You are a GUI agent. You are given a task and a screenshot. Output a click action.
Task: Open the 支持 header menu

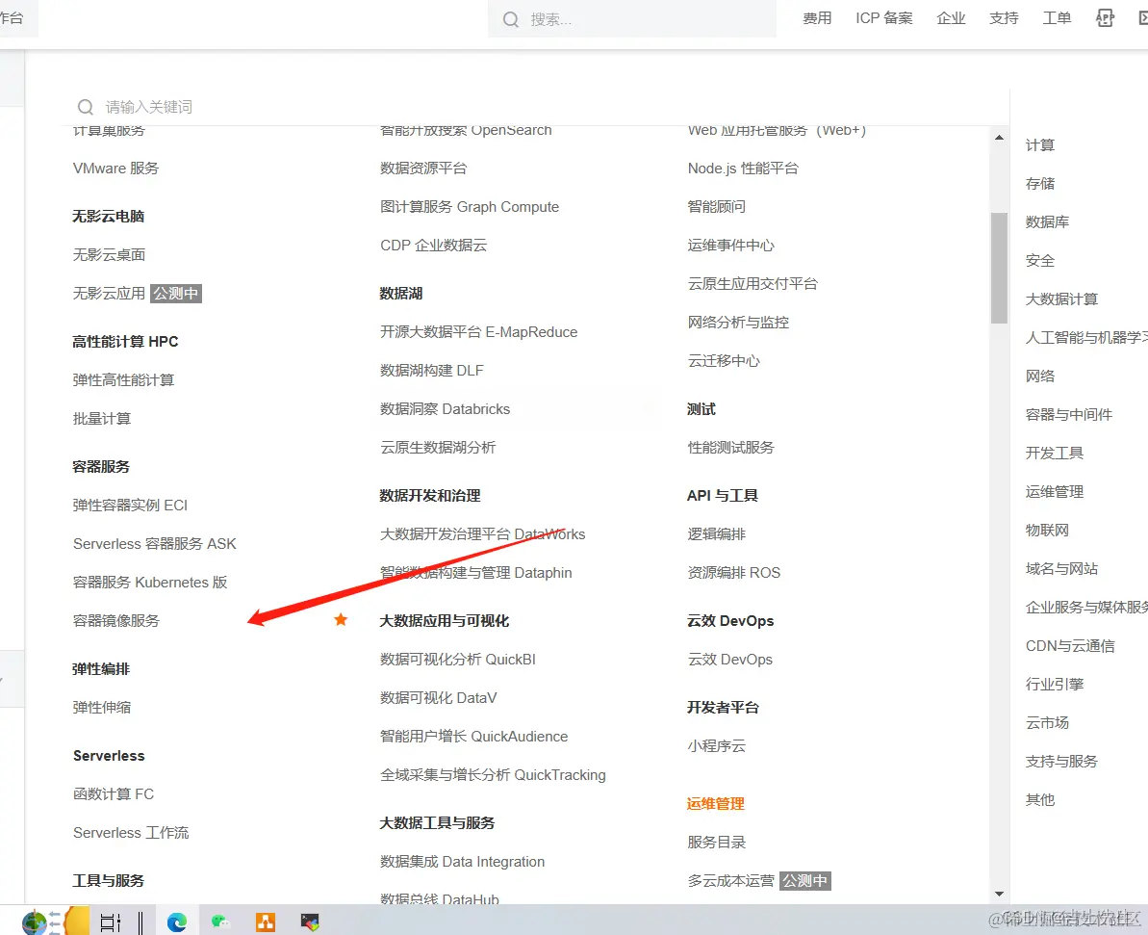(1004, 18)
